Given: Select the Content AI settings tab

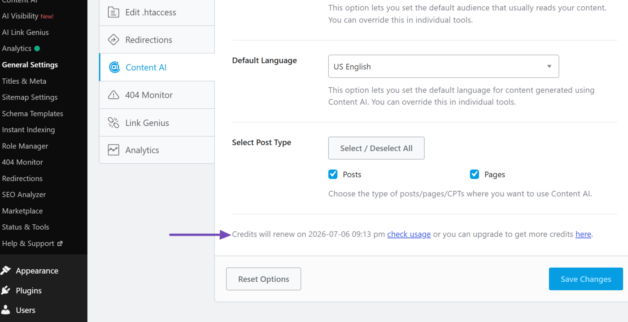Looking at the screenshot, I should [157, 67].
